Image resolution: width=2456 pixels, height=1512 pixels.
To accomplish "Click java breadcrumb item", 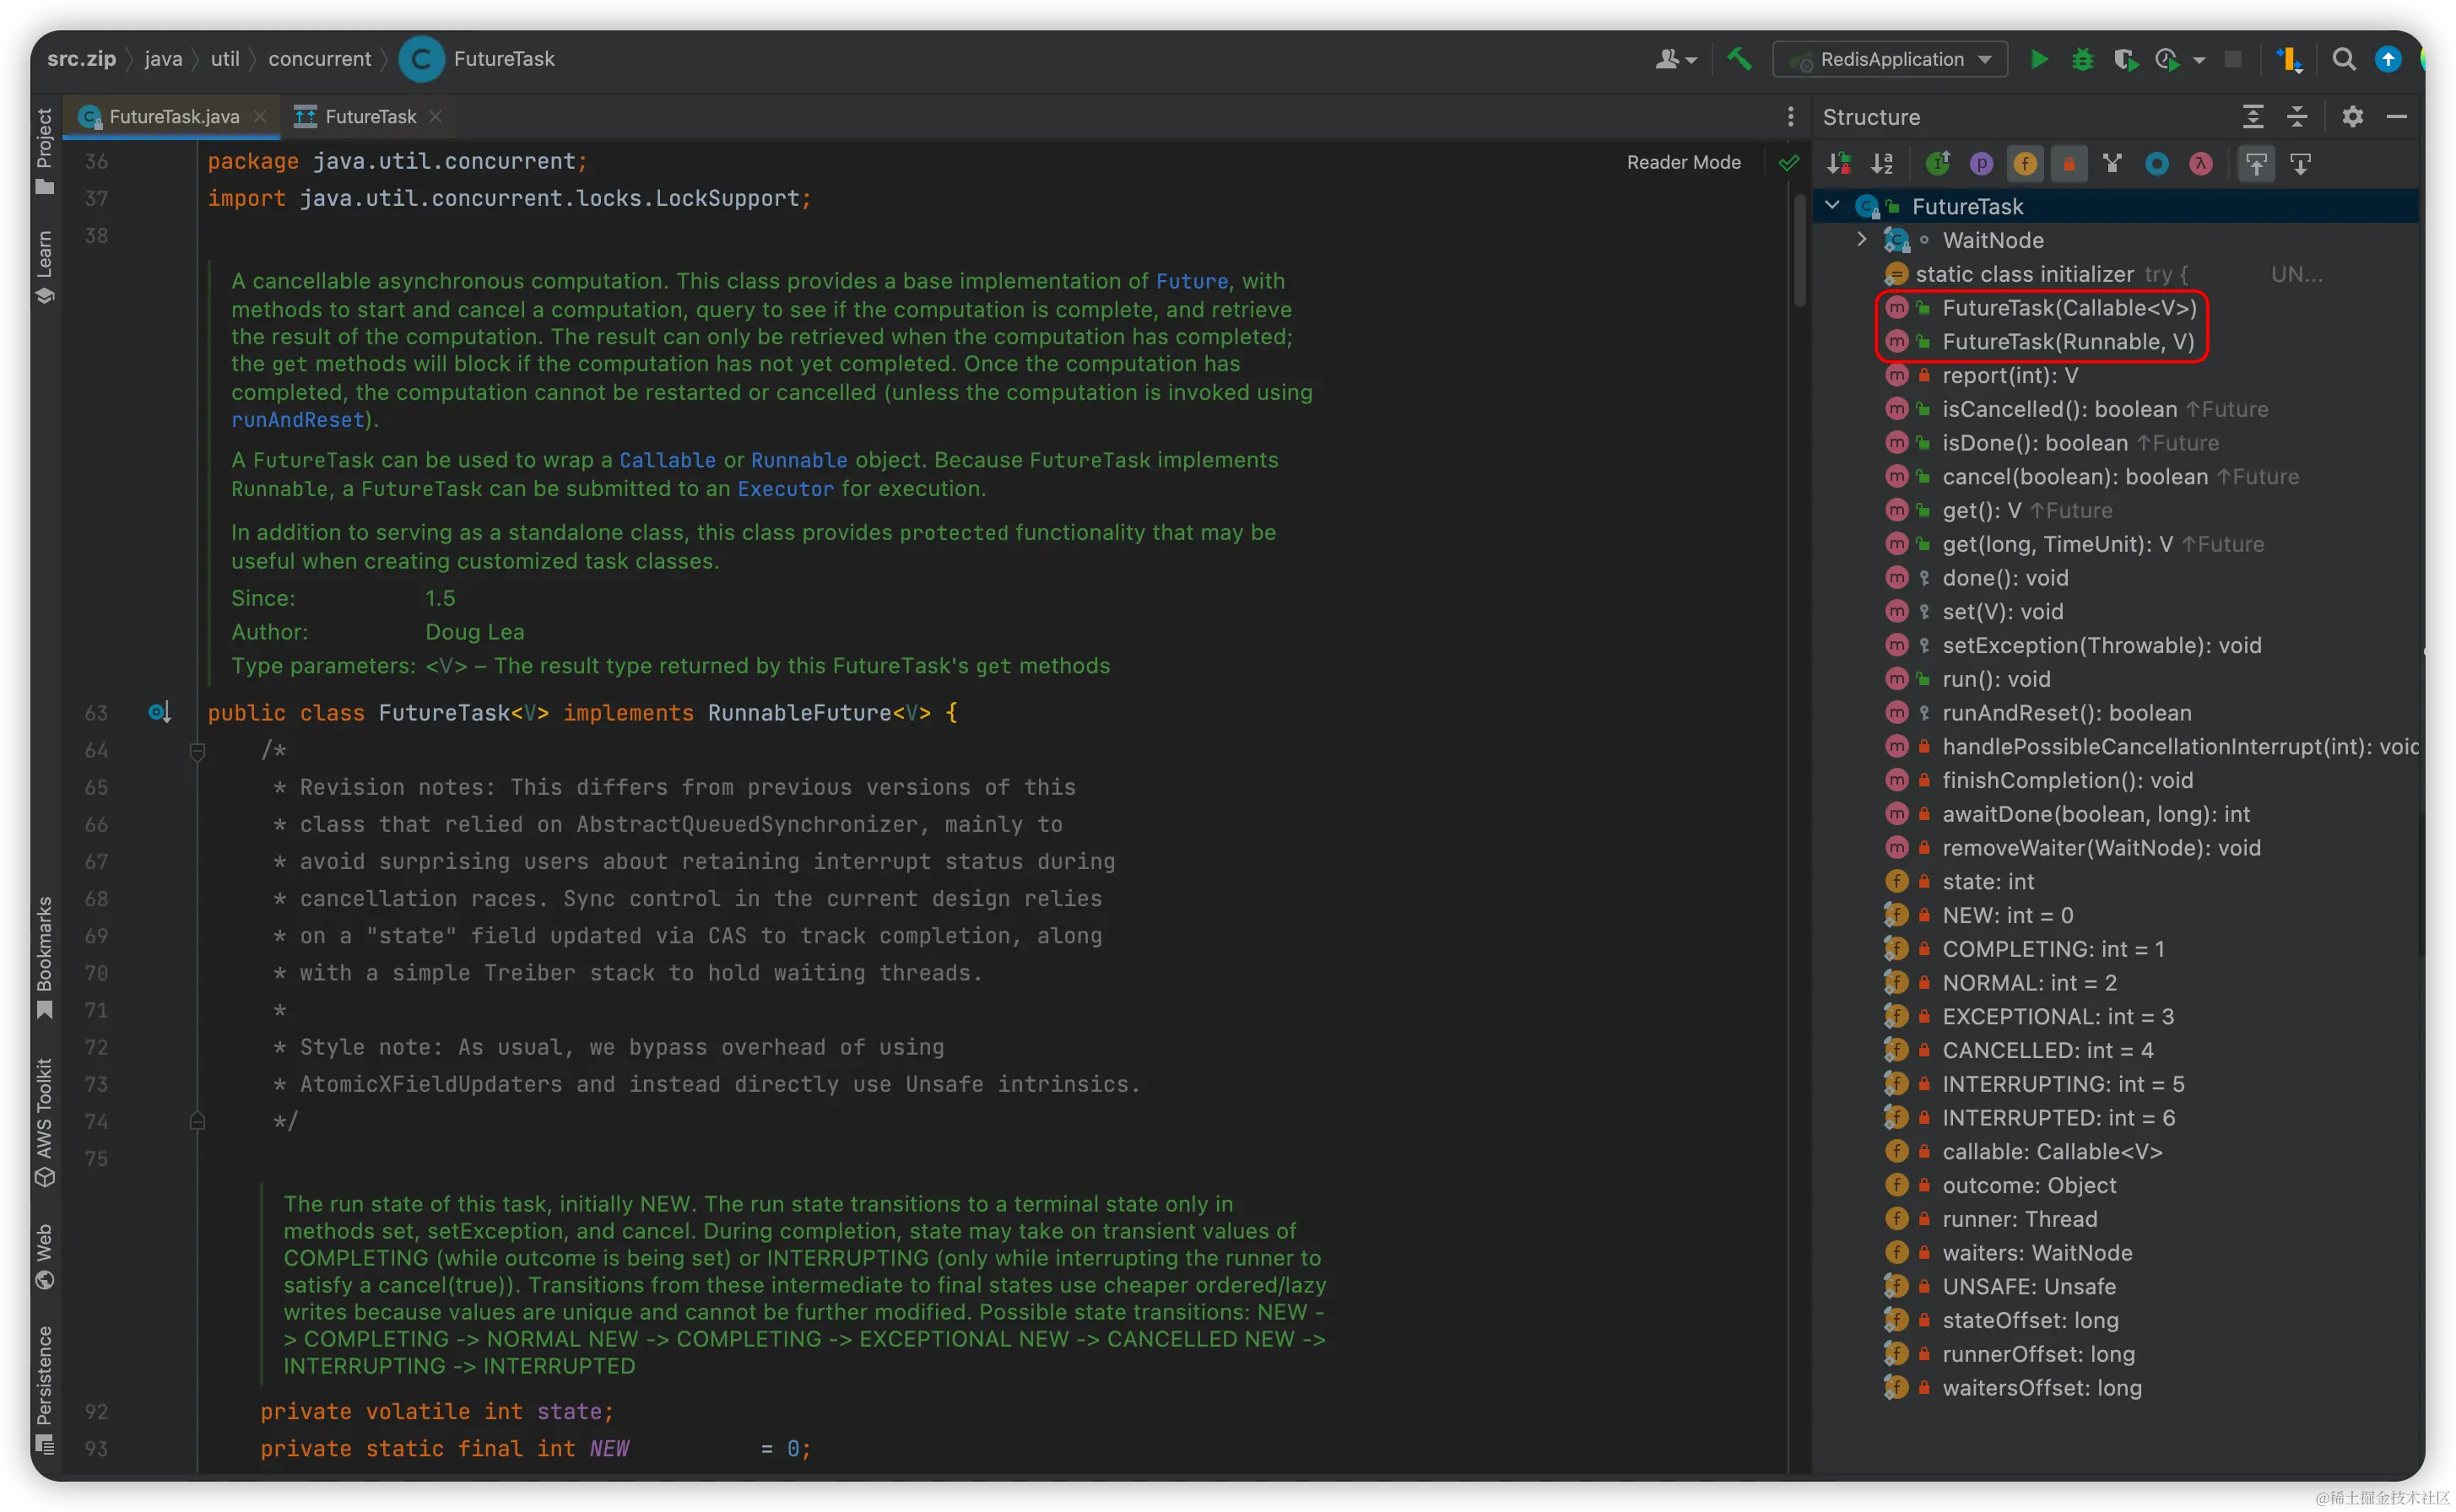I will 163,59.
